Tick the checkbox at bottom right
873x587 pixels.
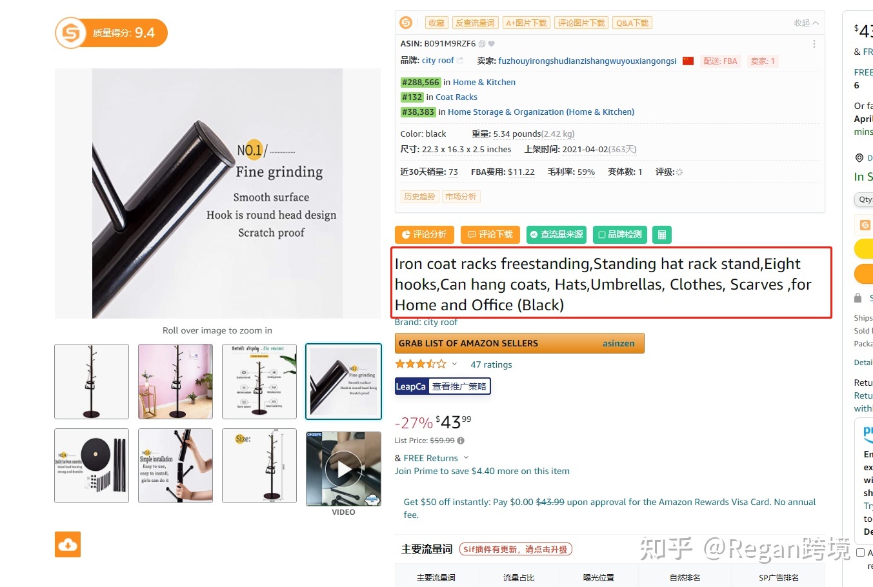[x=860, y=553]
